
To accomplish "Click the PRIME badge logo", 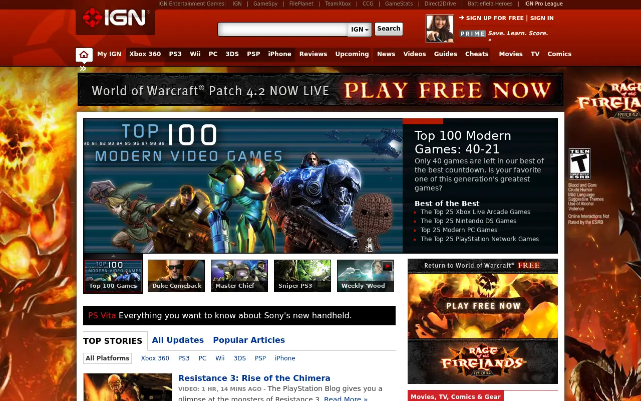I will [473, 34].
